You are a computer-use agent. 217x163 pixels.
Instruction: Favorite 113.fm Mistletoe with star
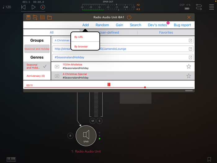coord(188,66)
